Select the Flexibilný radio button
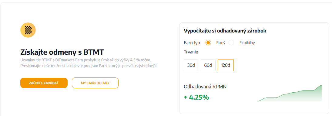The image size is (332, 116). pos(231,43)
